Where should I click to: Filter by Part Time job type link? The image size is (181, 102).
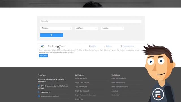click(x=93, y=46)
